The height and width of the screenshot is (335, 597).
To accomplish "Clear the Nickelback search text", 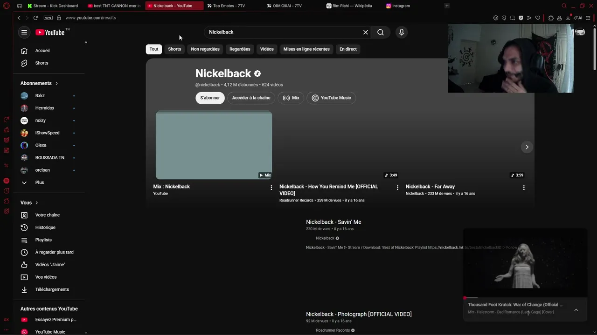I will click(x=366, y=32).
